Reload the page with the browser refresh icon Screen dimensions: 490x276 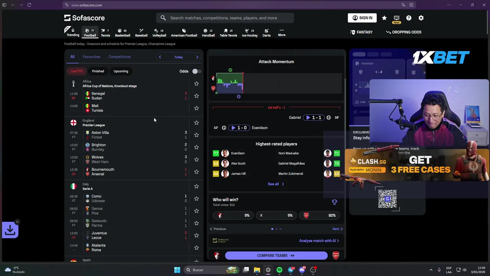coord(29,5)
